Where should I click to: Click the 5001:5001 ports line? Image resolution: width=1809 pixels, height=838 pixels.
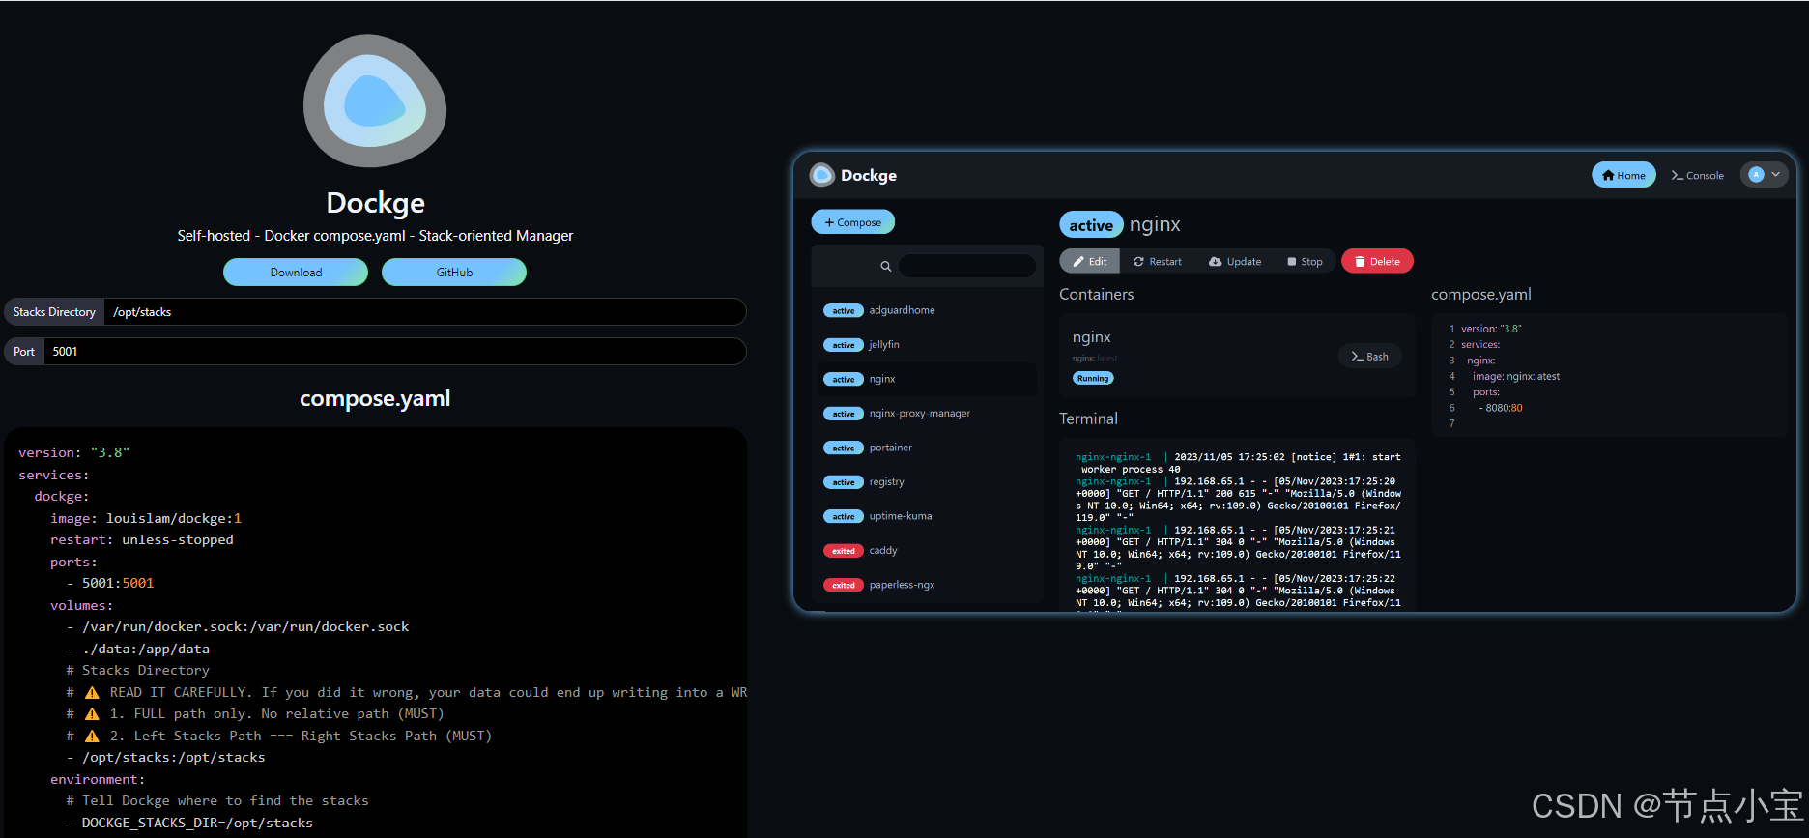110,584
